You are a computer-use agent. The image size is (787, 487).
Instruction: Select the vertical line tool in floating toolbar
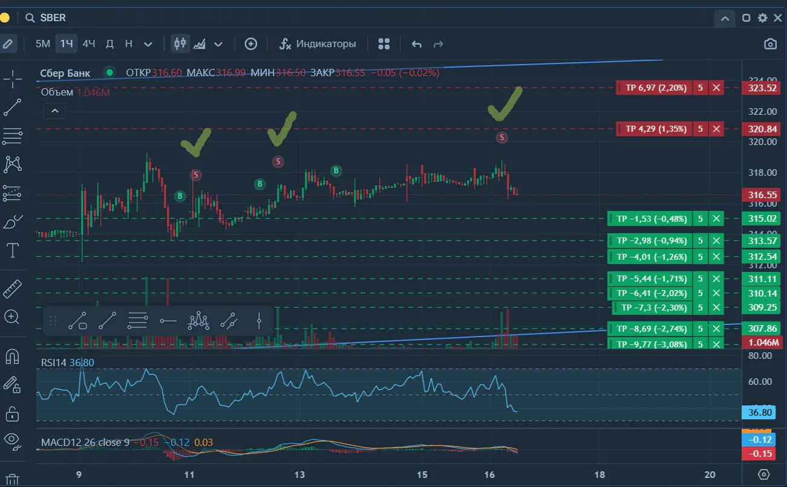click(259, 320)
